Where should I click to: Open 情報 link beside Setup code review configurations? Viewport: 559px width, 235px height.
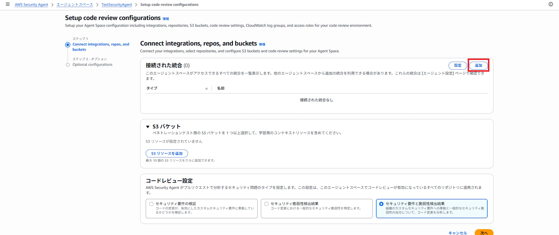pos(166,19)
